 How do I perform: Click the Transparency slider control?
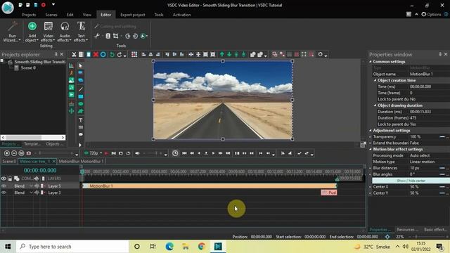pos(442,137)
